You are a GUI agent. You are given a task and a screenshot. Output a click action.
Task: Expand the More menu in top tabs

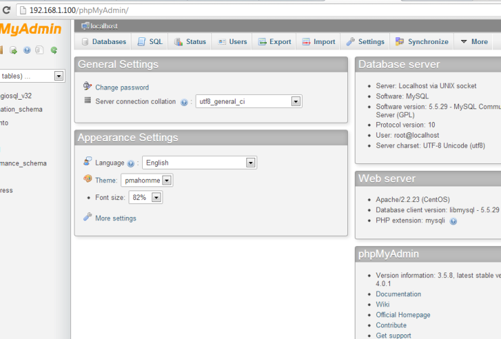(x=474, y=41)
